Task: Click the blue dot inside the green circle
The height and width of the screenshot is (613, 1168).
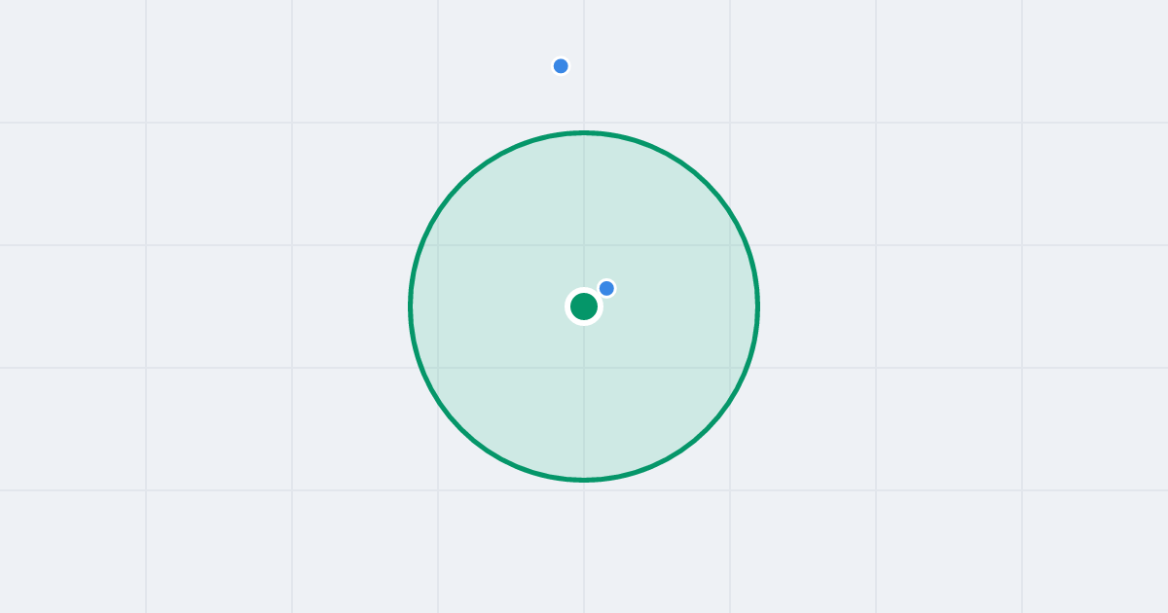Action: (606, 288)
